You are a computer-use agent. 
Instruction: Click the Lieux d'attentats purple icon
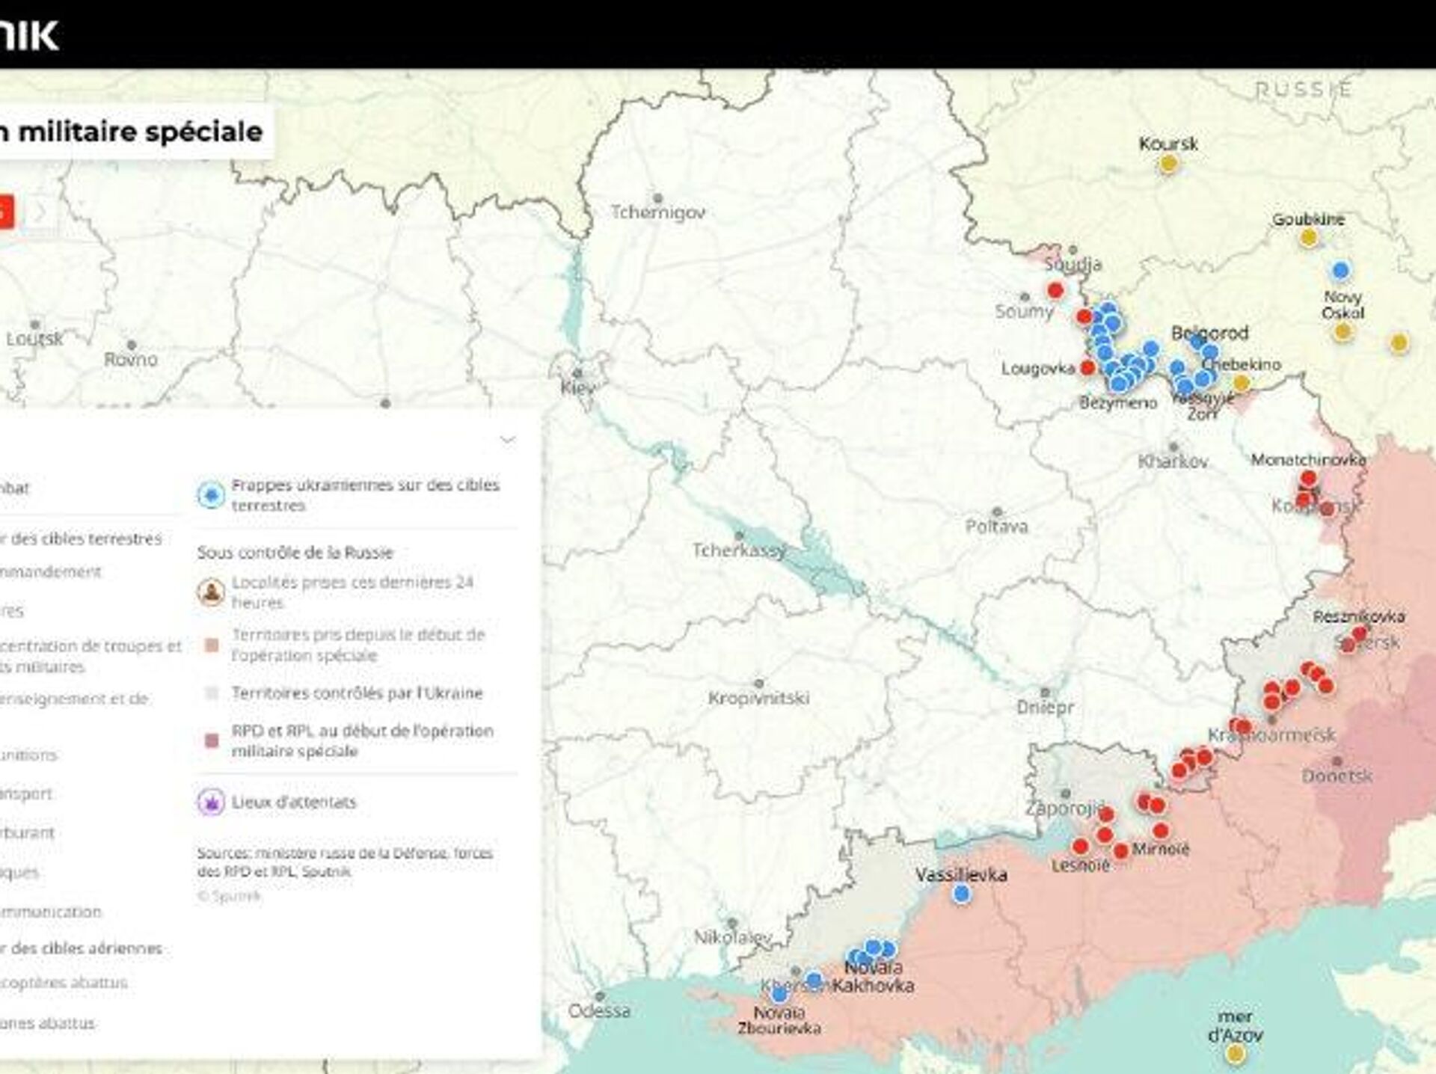[211, 803]
